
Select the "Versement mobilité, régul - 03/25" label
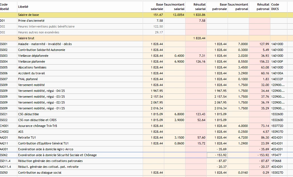[x=41, y=97]
